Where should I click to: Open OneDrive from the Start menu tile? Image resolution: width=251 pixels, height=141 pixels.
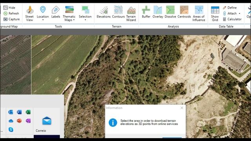11,121
